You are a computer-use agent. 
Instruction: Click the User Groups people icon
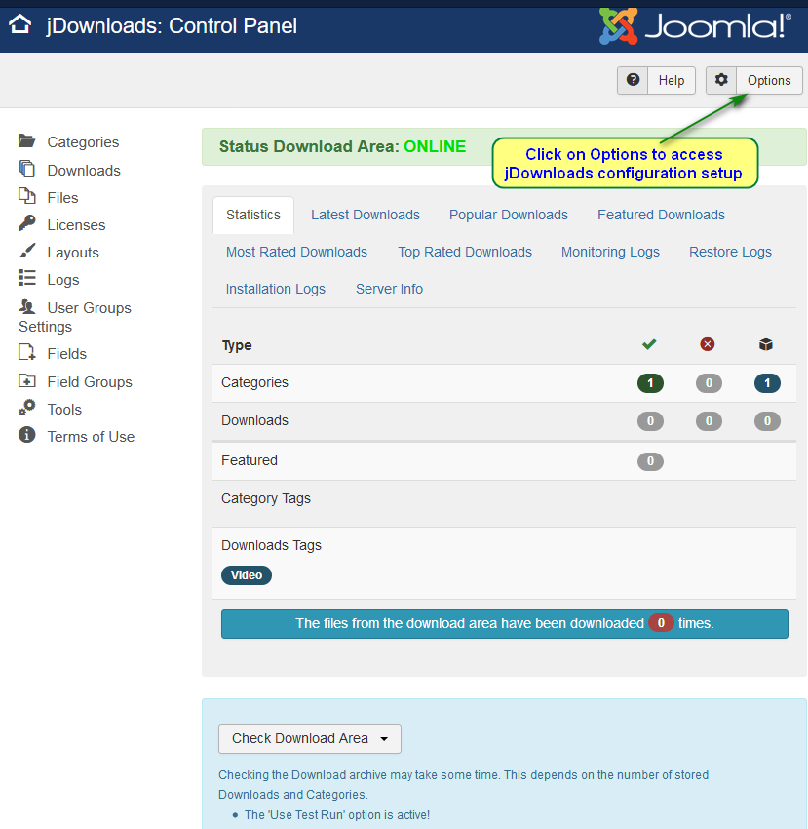coord(26,306)
